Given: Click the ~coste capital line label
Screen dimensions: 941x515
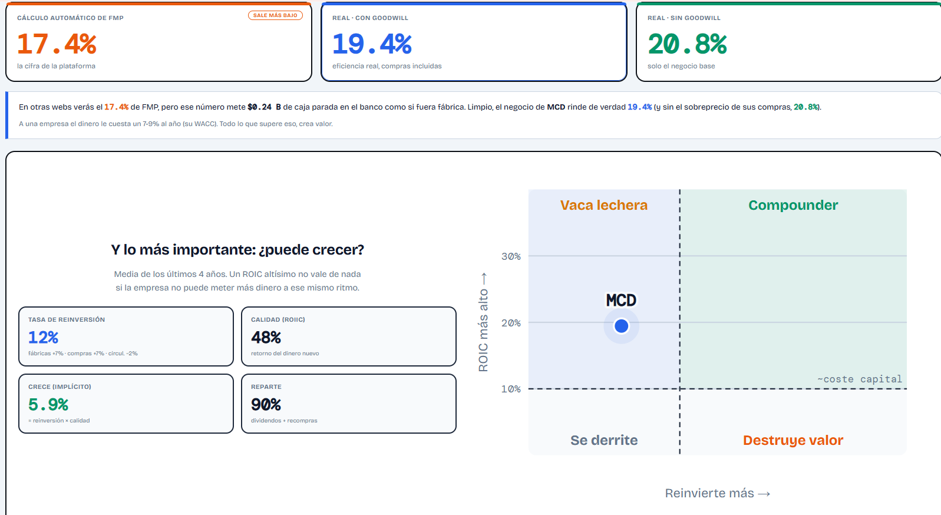Looking at the screenshot, I should click(x=860, y=379).
